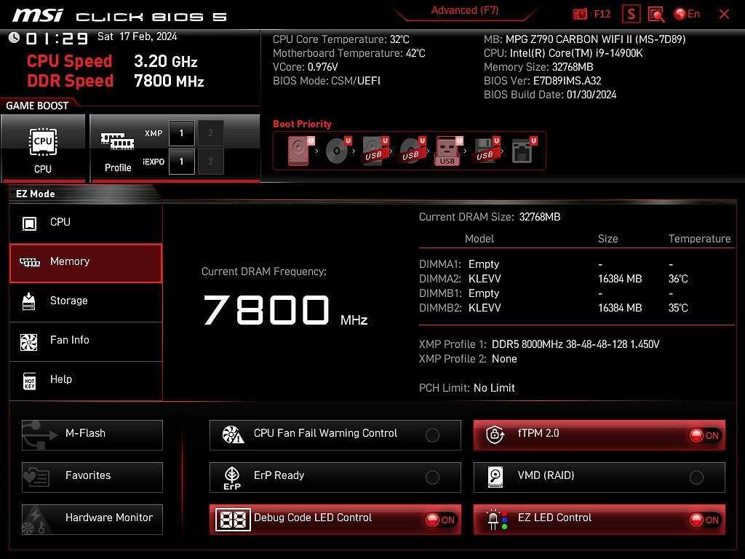Image resolution: width=745 pixels, height=559 pixels.
Task: Click PCH Limit No Limit text
Action: (x=466, y=388)
